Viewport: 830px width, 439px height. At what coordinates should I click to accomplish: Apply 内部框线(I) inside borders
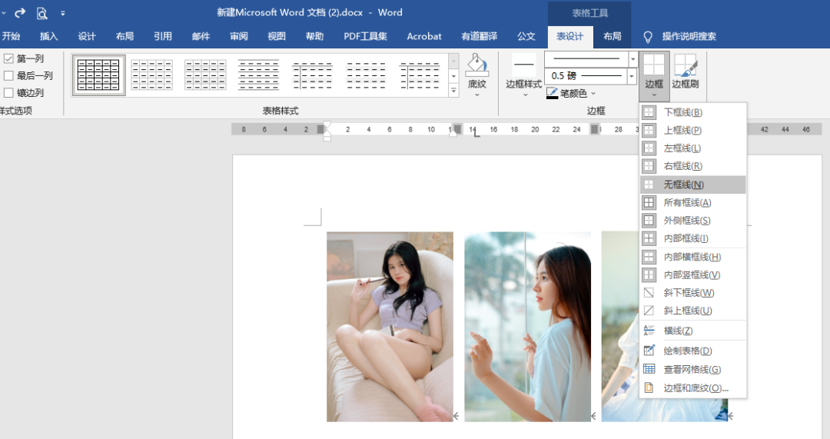pyautogui.click(x=693, y=238)
